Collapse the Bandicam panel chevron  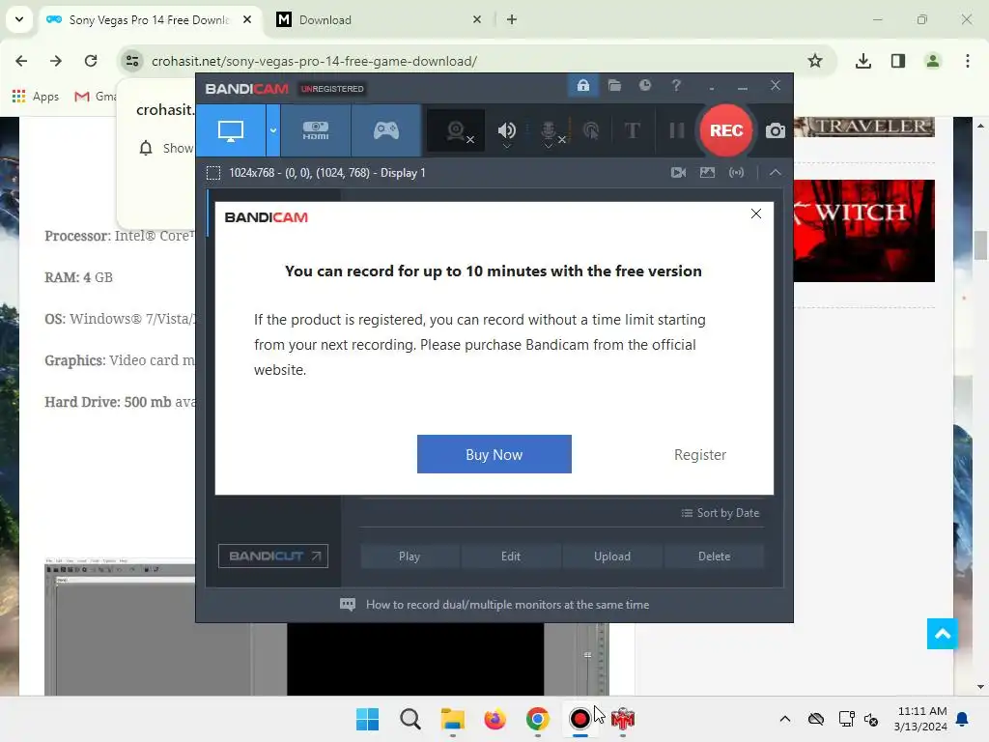pyautogui.click(x=776, y=172)
